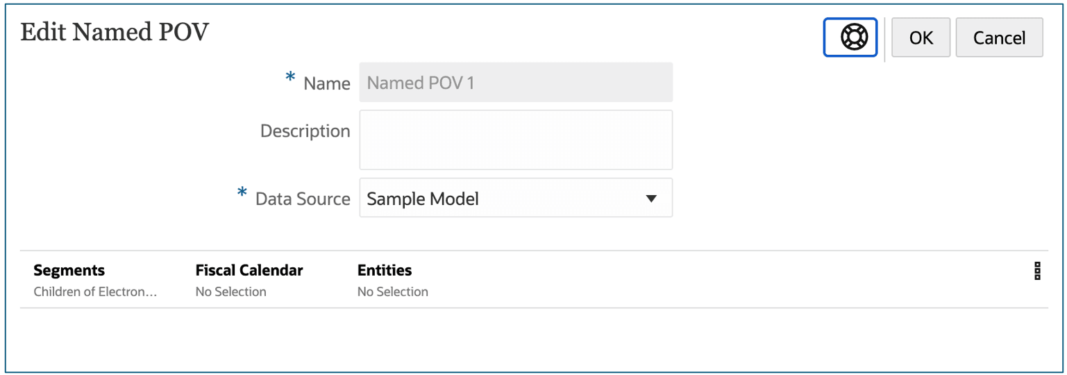
Task: Expand the Data Source dropdown arrow
Action: click(x=650, y=199)
